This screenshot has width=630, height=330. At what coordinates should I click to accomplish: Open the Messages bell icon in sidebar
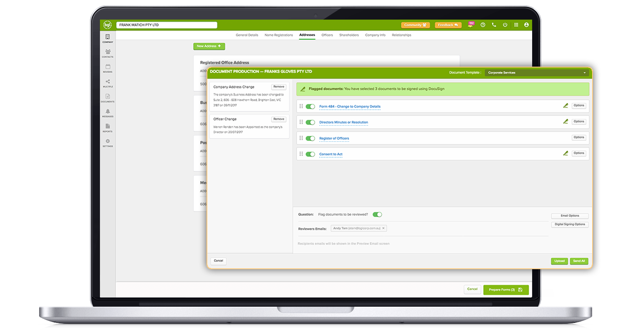coord(108,112)
